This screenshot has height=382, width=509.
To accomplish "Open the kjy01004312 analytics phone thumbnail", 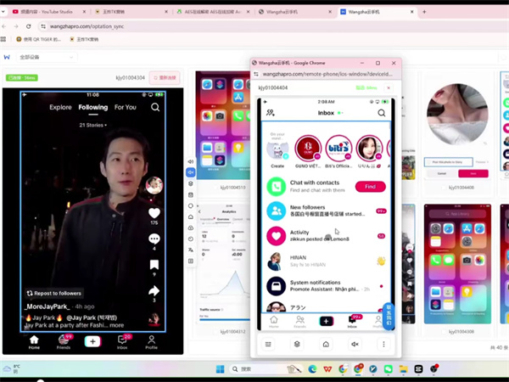I will click(224, 264).
